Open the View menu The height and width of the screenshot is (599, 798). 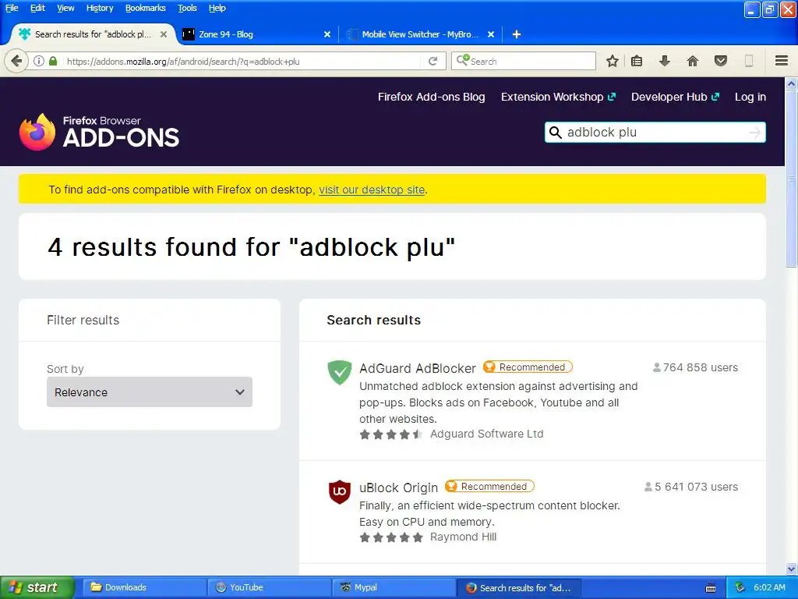[x=65, y=8]
